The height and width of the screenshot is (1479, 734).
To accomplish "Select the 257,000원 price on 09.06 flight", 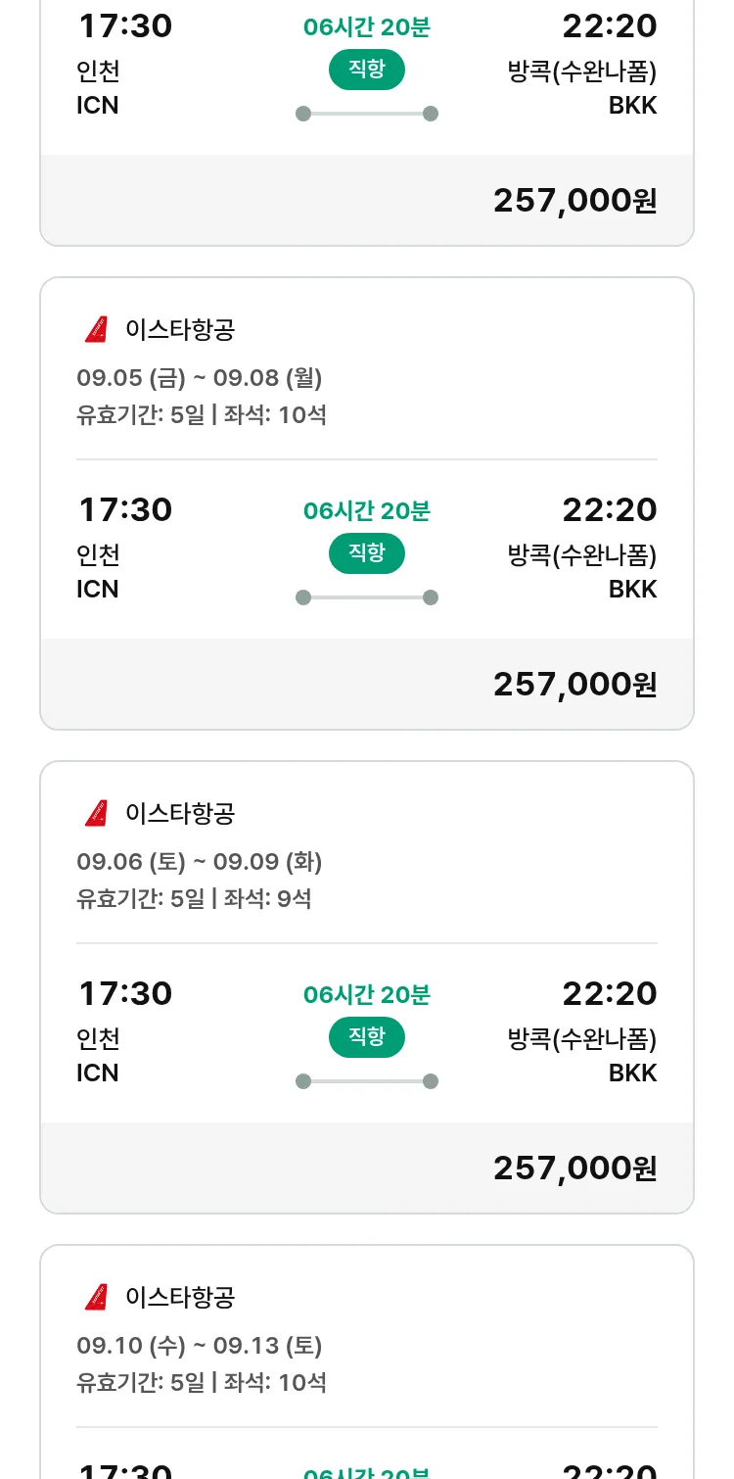I will (574, 1169).
